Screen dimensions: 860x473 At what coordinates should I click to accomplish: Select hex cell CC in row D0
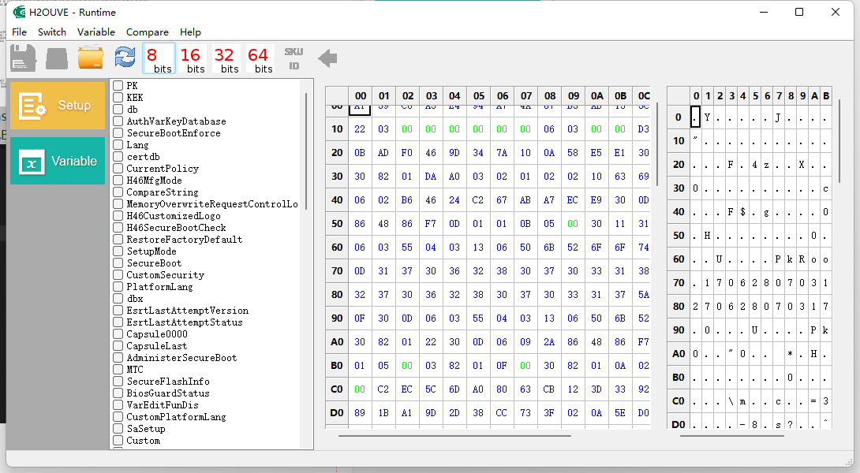(x=502, y=413)
